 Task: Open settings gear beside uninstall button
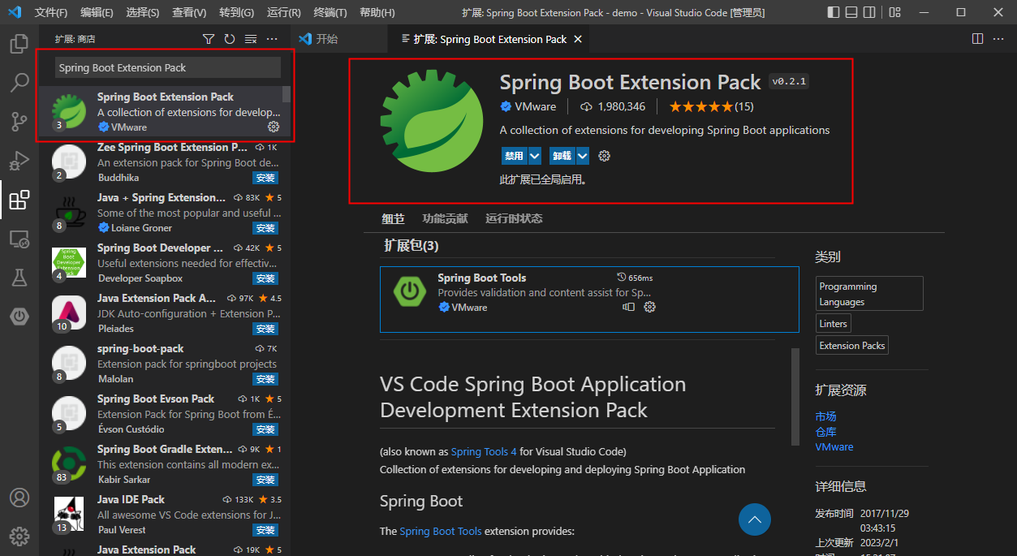click(x=604, y=156)
